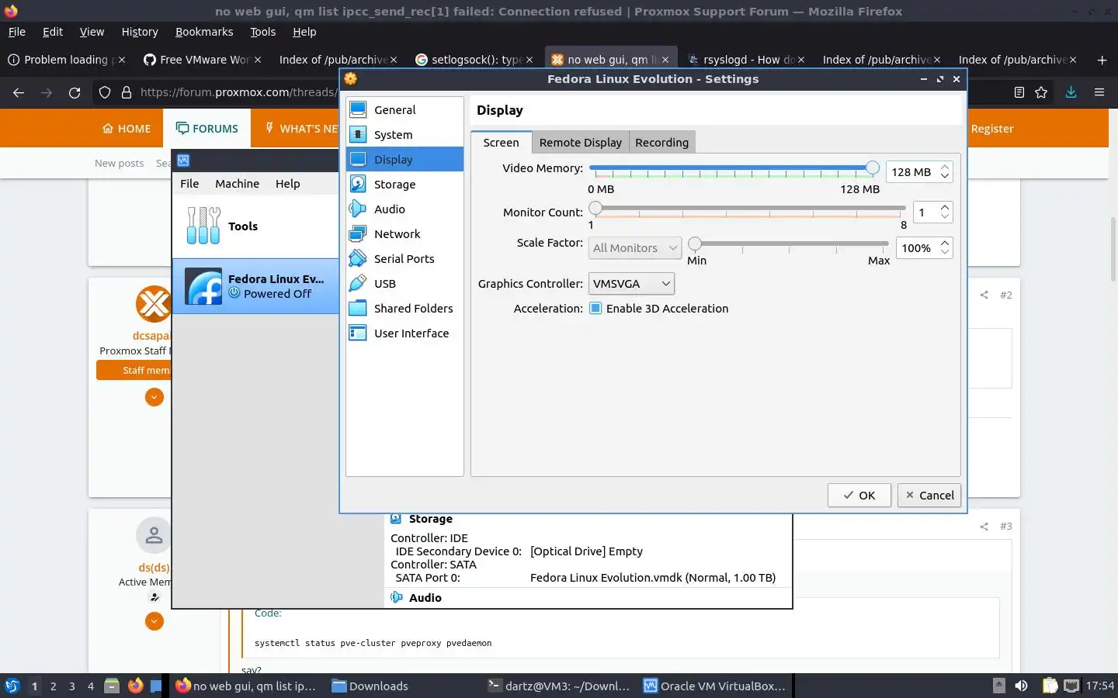Image resolution: width=1118 pixels, height=698 pixels.
Task: Expand dcsapak user details chevron
Action: tap(155, 397)
